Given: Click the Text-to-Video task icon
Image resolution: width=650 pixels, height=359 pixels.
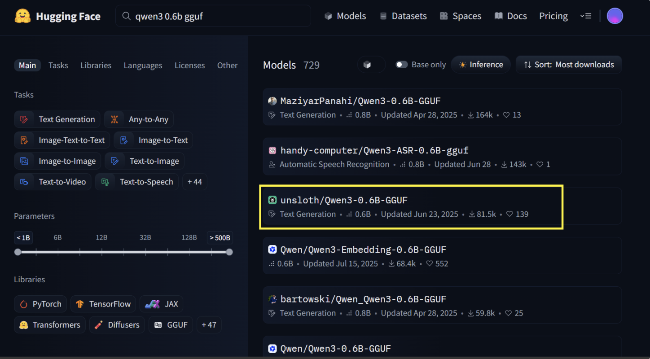Looking at the screenshot, I should [24, 182].
